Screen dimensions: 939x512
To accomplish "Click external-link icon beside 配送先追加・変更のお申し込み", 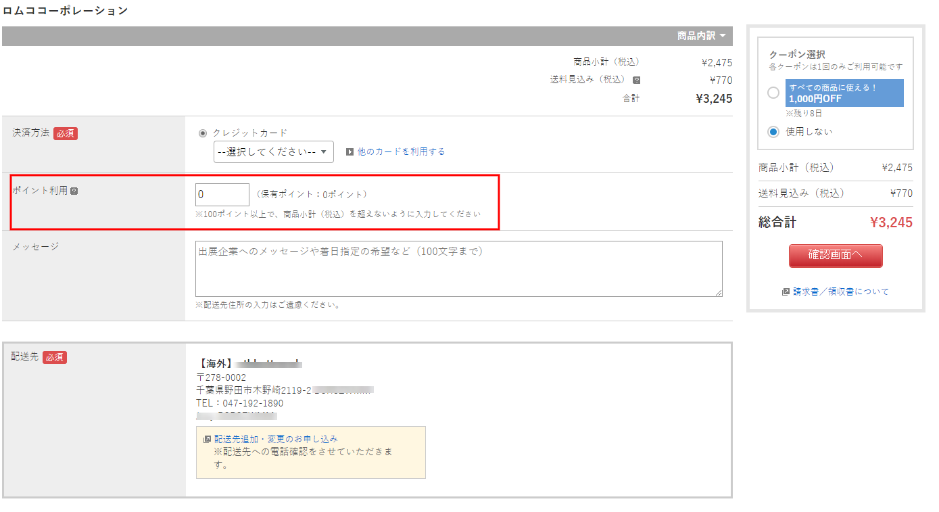I will click(207, 440).
